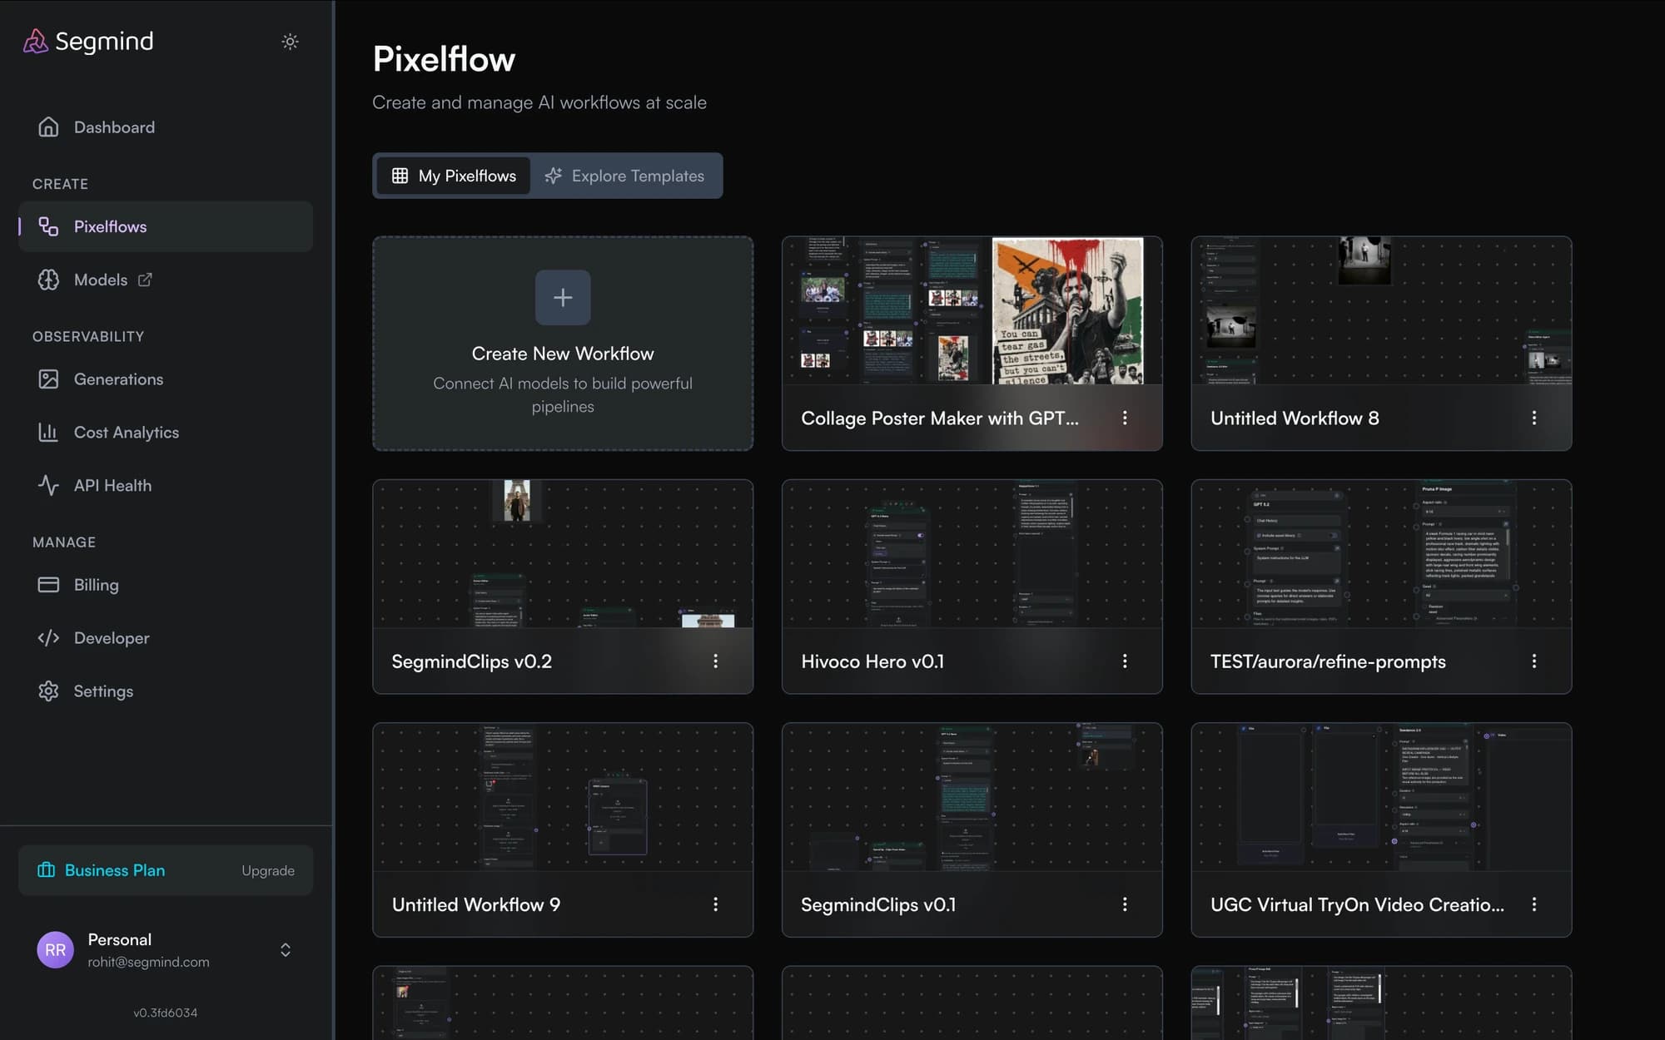Click the Upgrade link
The image size is (1665, 1040).
click(268, 870)
